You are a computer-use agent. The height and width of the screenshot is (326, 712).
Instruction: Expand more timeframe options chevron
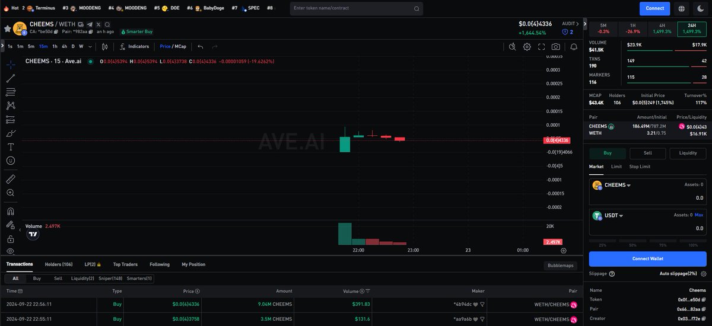[x=90, y=46]
